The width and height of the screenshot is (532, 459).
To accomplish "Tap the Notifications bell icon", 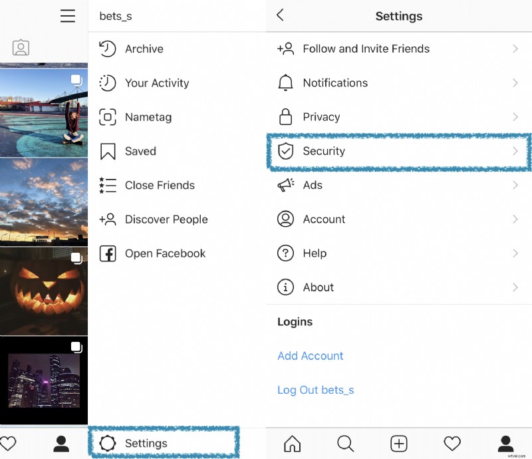I will 285,82.
